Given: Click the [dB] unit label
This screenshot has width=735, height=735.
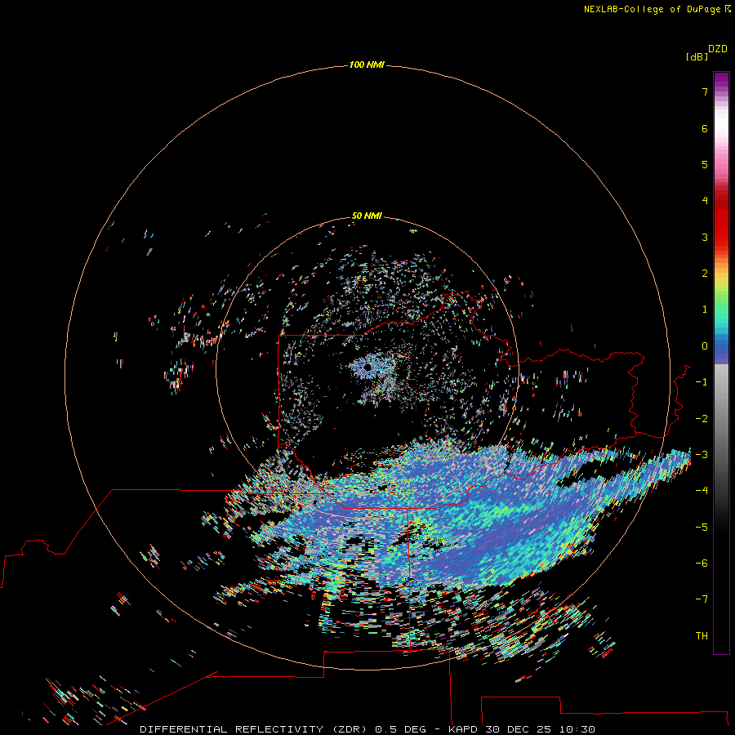Looking at the screenshot, I should [x=697, y=56].
